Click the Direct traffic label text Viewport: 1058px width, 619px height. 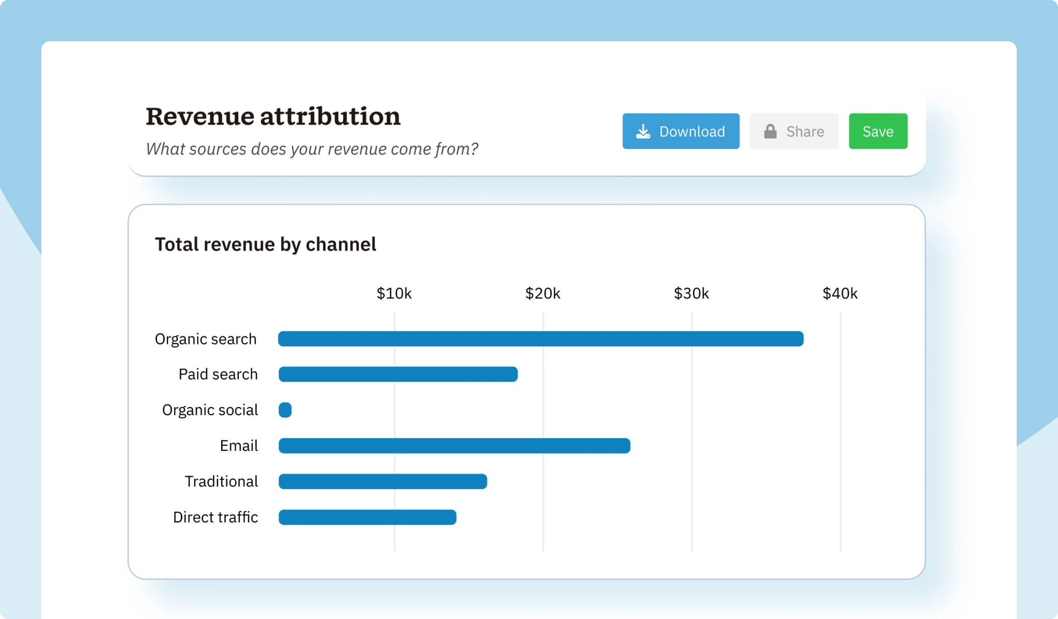[x=216, y=516]
